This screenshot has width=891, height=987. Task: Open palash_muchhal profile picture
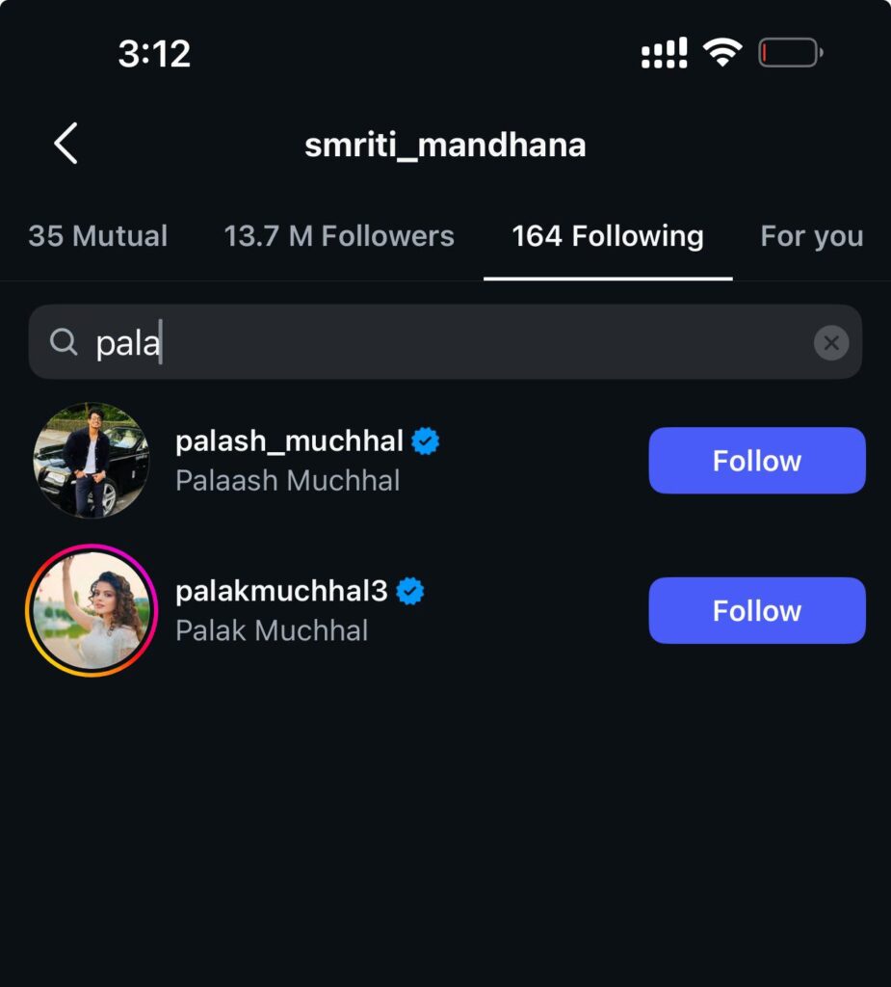91,461
